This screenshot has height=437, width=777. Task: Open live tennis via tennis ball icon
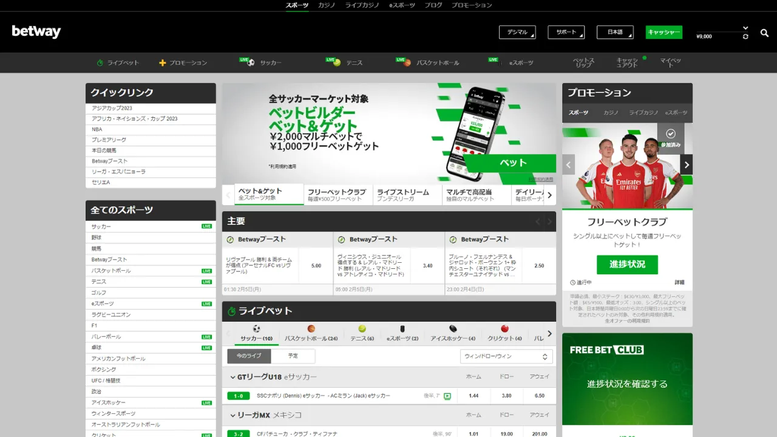click(x=337, y=63)
